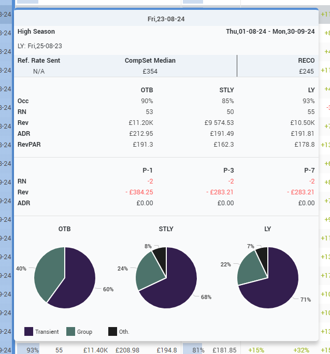
Task: Click the OTB ADR value £212.95
Action: pyautogui.click(x=141, y=133)
